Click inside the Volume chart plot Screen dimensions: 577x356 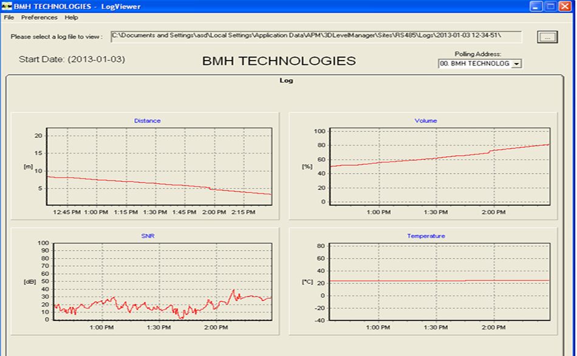tap(440, 166)
